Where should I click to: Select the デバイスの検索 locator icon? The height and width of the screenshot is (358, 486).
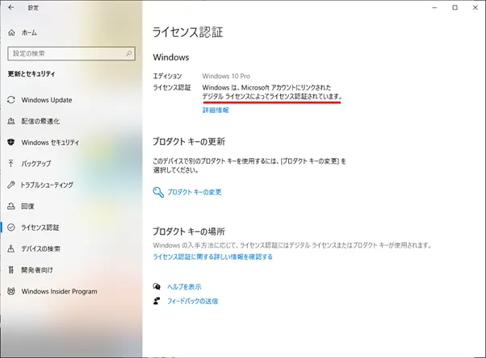[x=11, y=248]
